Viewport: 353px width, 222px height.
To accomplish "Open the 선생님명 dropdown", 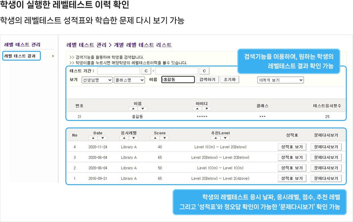I will pos(97,80).
